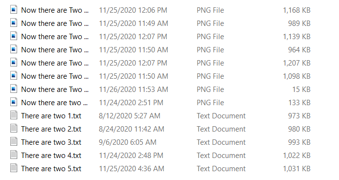Viewport: 339px width, 180px height.
Task: Click file name There are two 1.txt
Action: pyautogui.click(x=51, y=116)
